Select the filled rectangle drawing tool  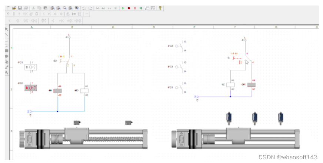(x=7, y=51)
